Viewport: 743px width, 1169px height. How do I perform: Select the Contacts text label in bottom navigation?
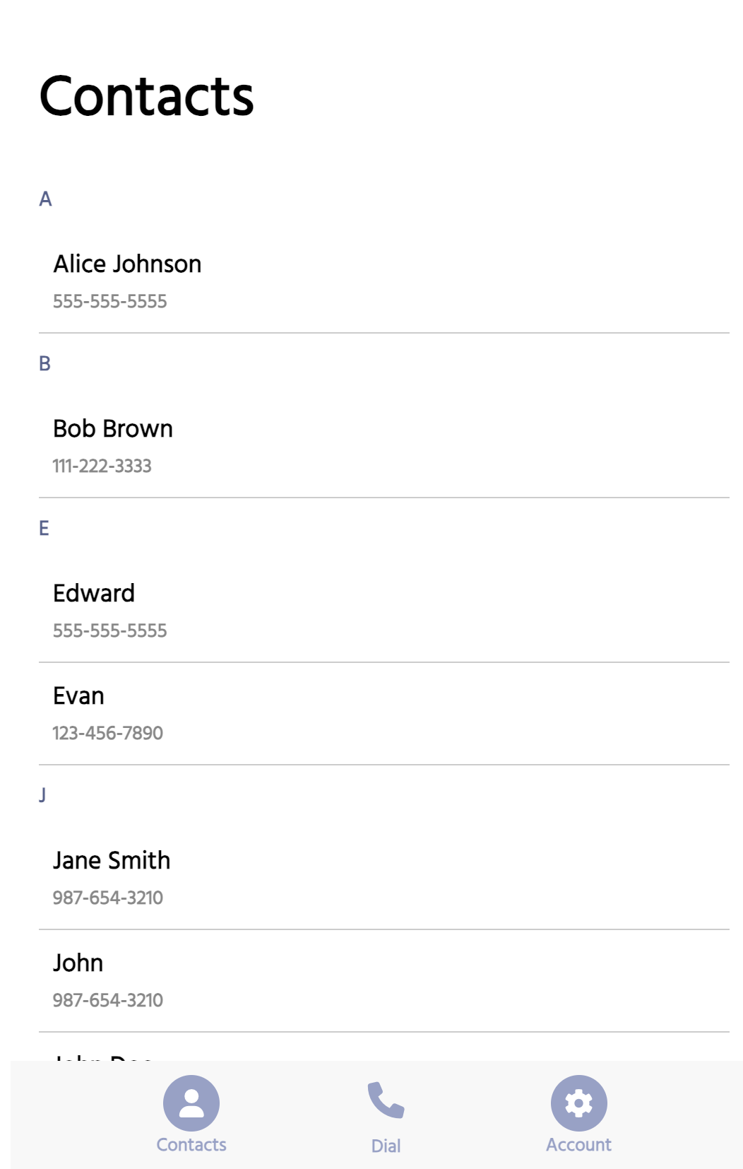191,1145
